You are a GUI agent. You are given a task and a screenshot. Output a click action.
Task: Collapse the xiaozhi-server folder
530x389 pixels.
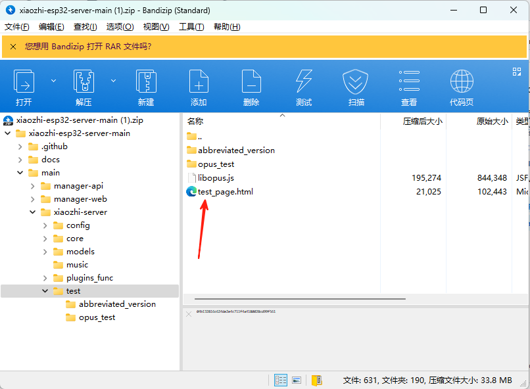[32, 212]
